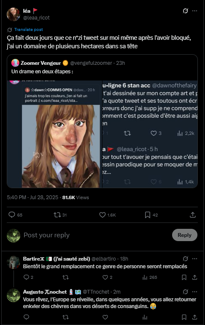The image size is (205, 325).
Task: Open more options on Bartirex's reply
Action: click(194, 258)
